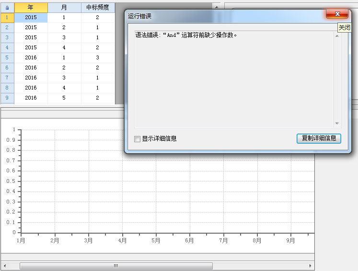This screenshot has height=271, width=358.
Task: Select row header 1 in table
Action: coord(7,18)
